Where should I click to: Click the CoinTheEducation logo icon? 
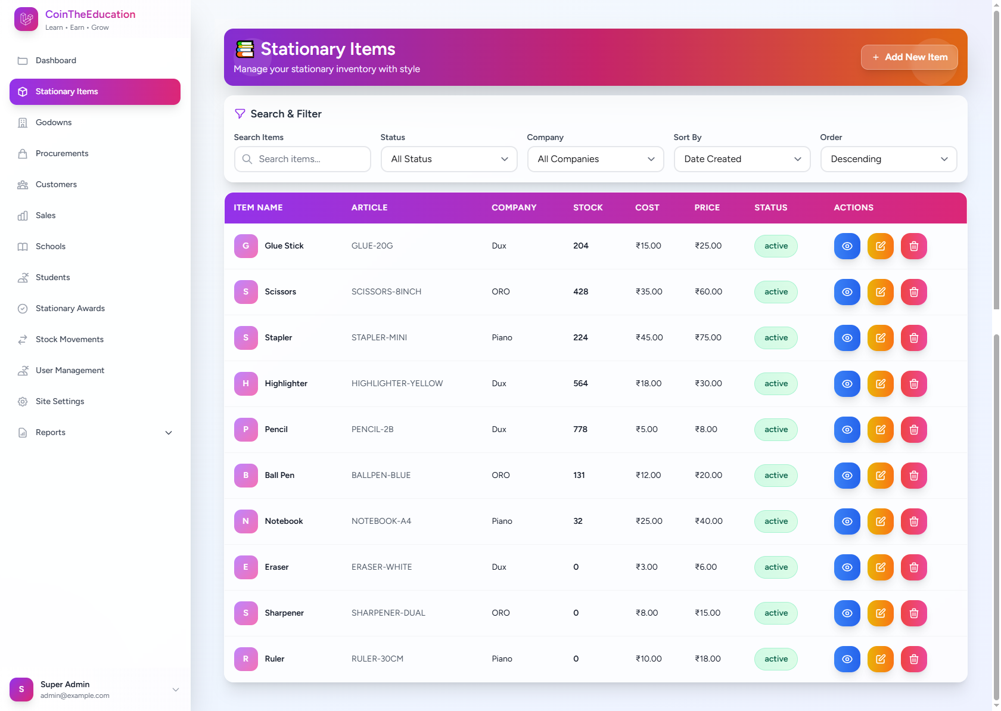point(26,20)
